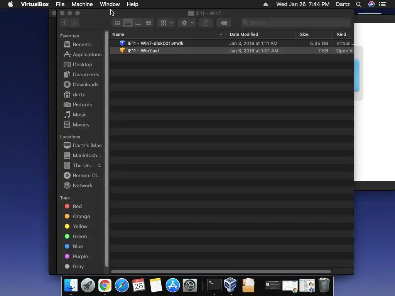
Task: Open Spotlight search in menu bar
Action: [359, 4]
